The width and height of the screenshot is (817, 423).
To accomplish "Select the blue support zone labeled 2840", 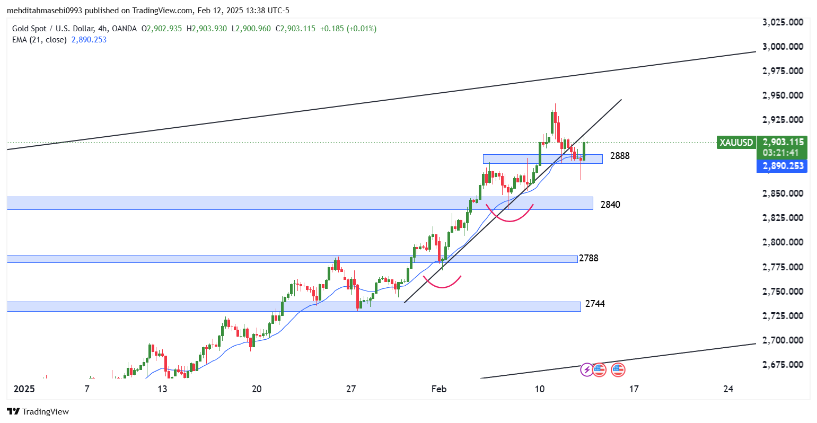I will (300, 203).
